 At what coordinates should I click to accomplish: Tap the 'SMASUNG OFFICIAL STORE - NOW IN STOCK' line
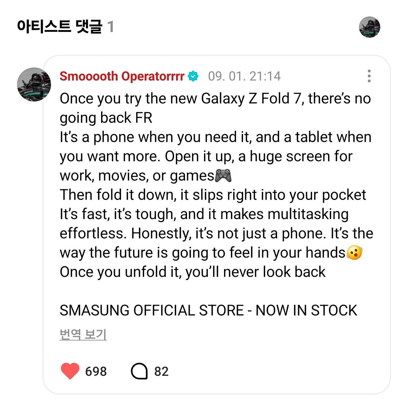pos(208,310)
